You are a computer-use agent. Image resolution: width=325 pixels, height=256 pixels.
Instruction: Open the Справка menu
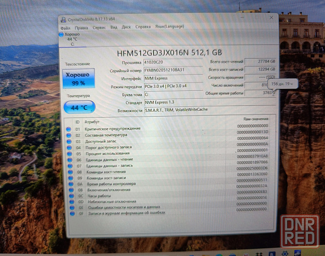143,27
